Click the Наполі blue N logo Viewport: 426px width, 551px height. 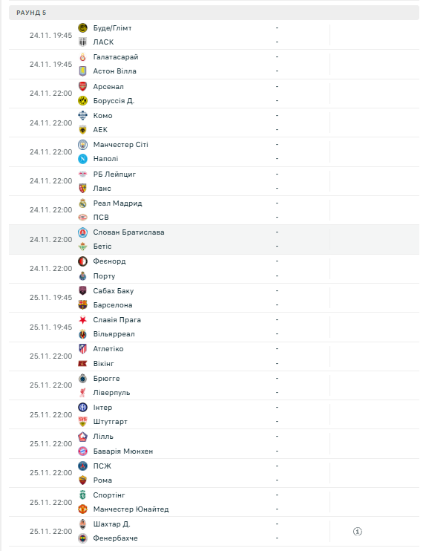(x=82, y=159)
